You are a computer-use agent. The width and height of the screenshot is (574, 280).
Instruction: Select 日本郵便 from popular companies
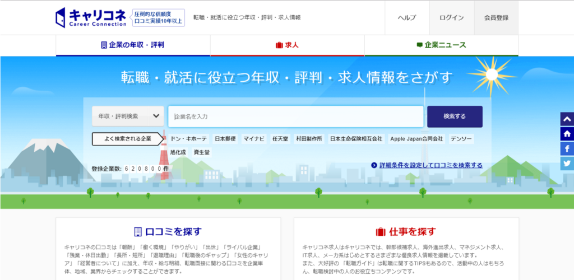pos(225,139)
